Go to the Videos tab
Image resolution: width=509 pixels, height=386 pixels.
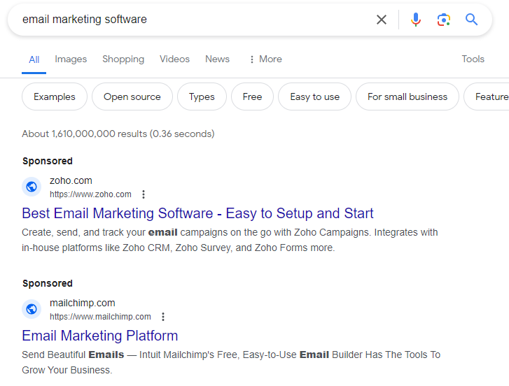174,59
